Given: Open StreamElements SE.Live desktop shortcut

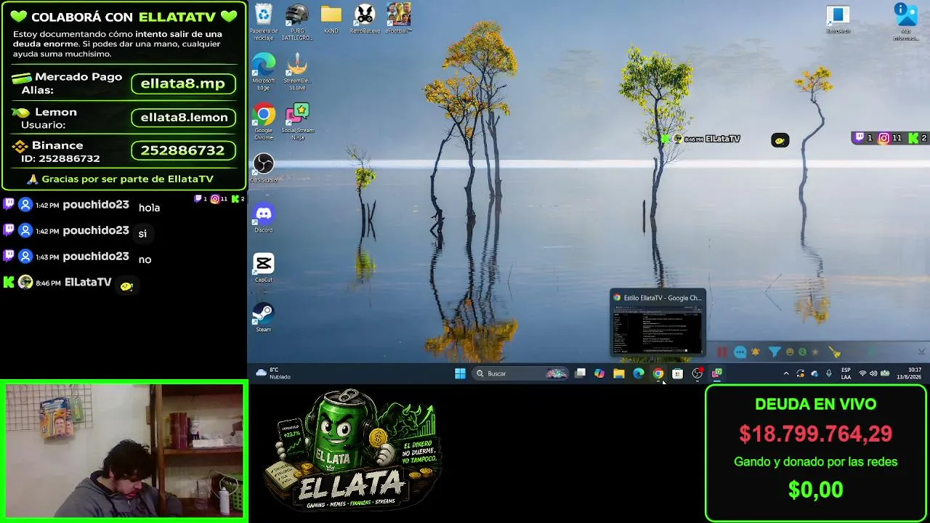Looking at the screenshot, I should (x=297, y=71).
